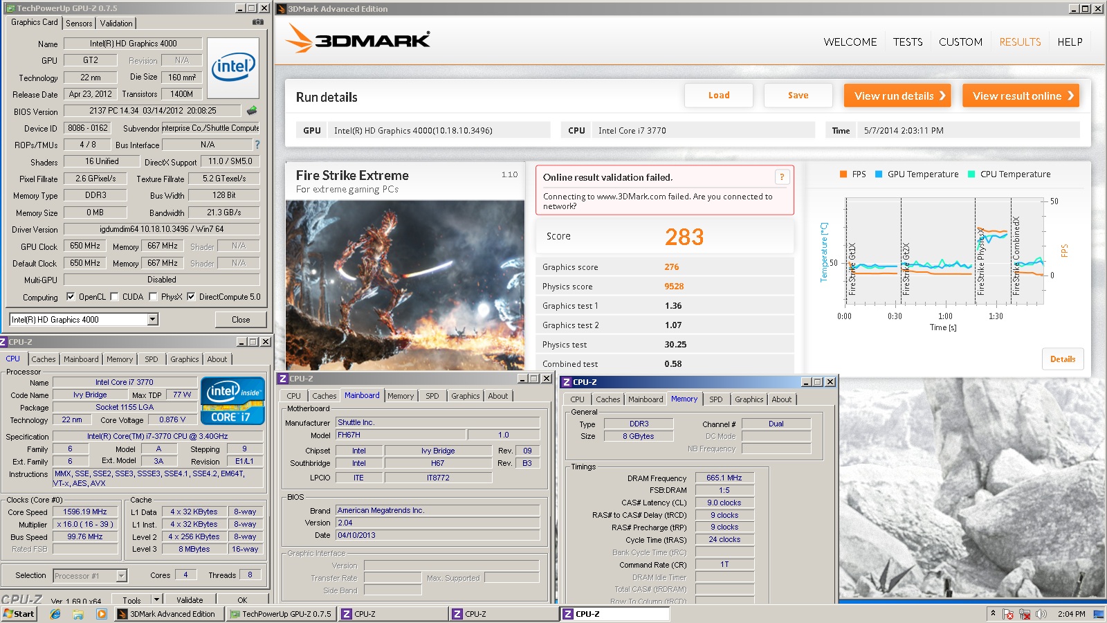This screenshot has height=623, width=1107.
Task: Open the CUSTOM menu in 3DMark
Action: pos(960,42)
